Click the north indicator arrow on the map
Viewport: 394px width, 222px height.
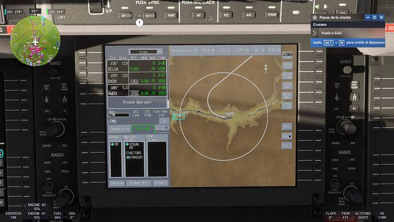pyautogui.click(x=266, y=69)
